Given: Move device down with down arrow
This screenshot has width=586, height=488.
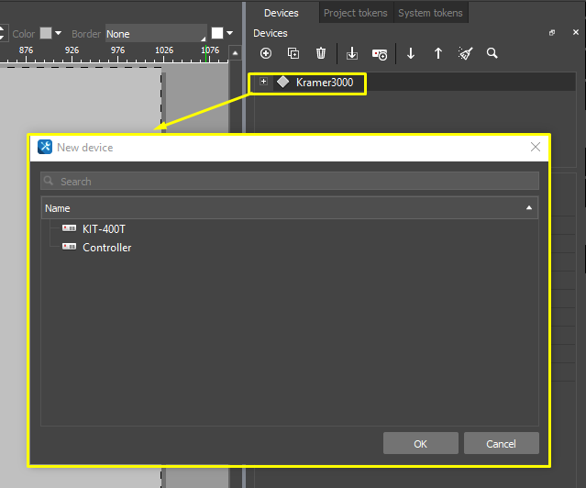Looking at the screenshot, I should pos(411,54).
